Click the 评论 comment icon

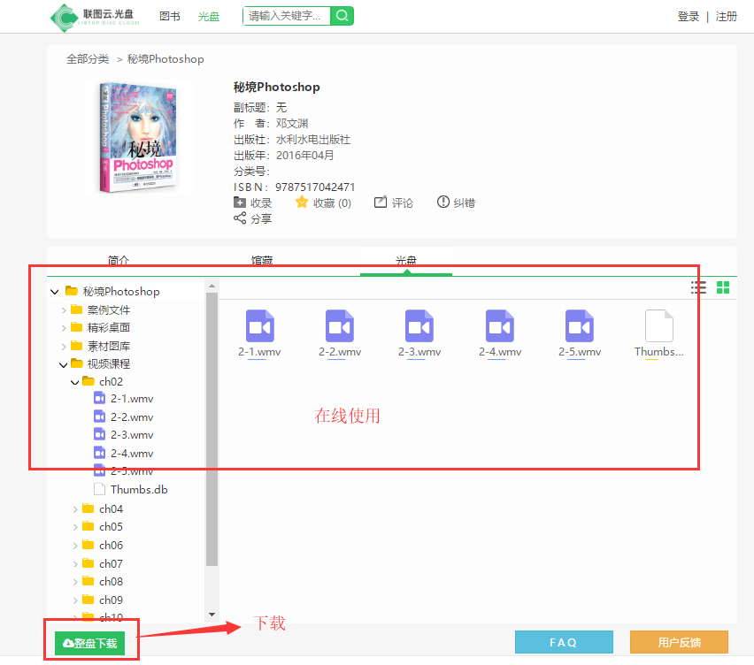tap(381, 203)
